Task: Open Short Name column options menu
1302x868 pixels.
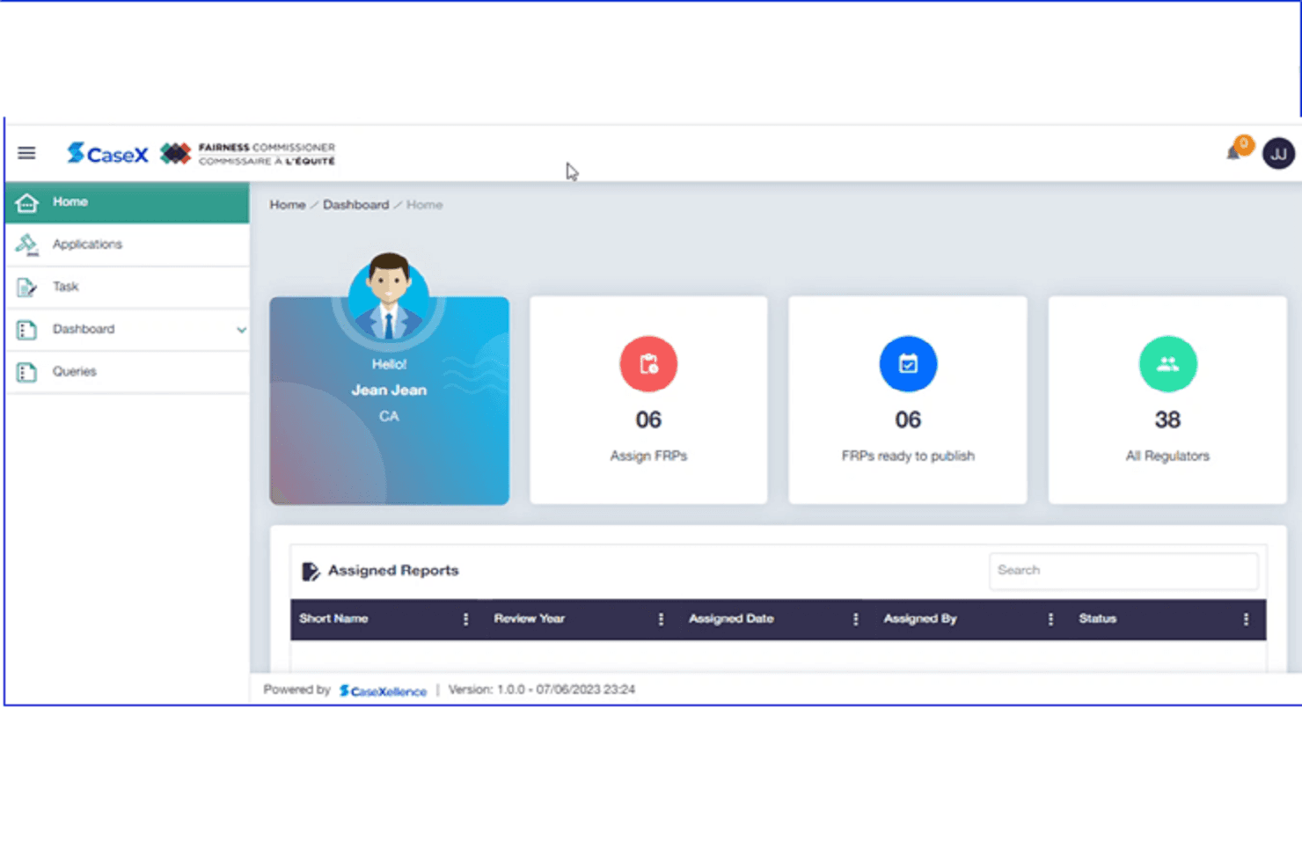Action: click(x=465, y=619)
